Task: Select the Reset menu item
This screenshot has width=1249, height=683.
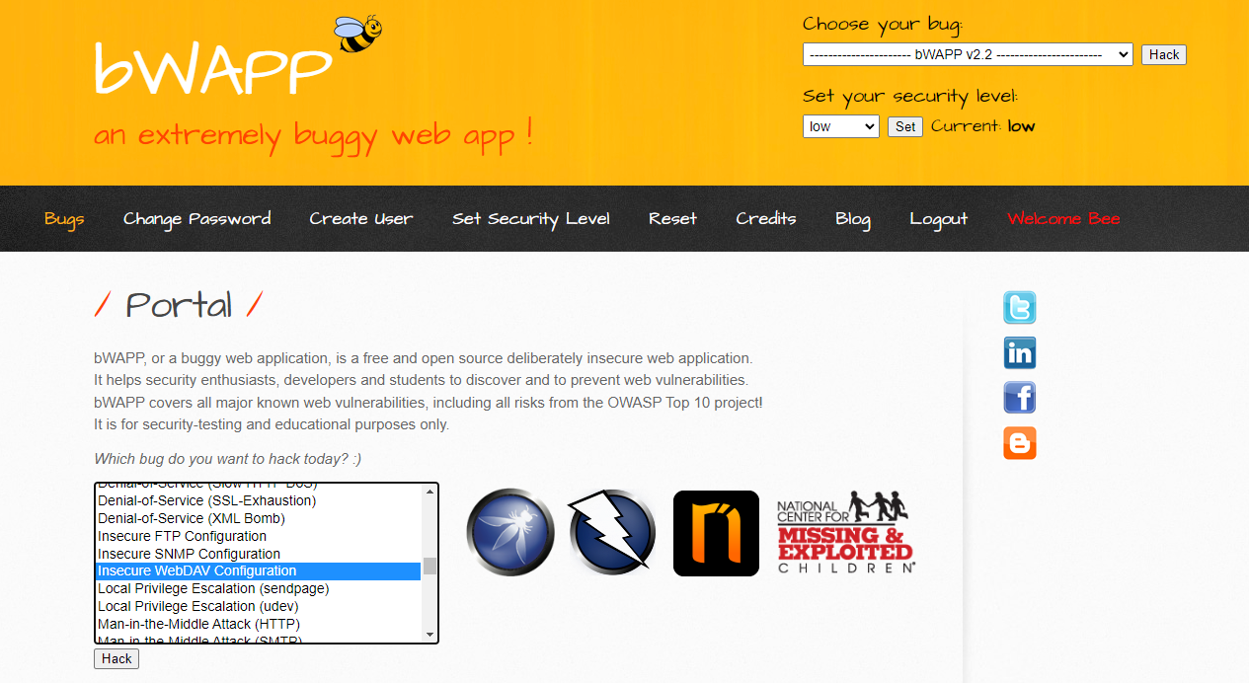Action: tap(672, 219)
